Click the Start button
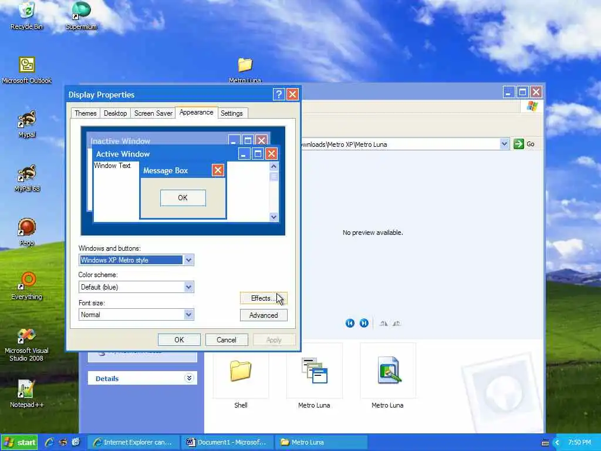 (19, 443)
